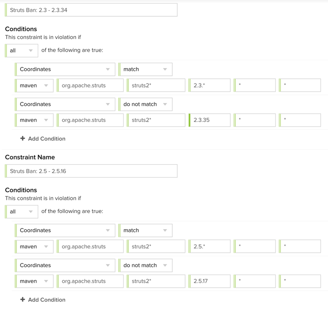Click the org.apache.struts field in the 2.5.* row
This screenshot has width=328, height=309.
pos(90,246)
